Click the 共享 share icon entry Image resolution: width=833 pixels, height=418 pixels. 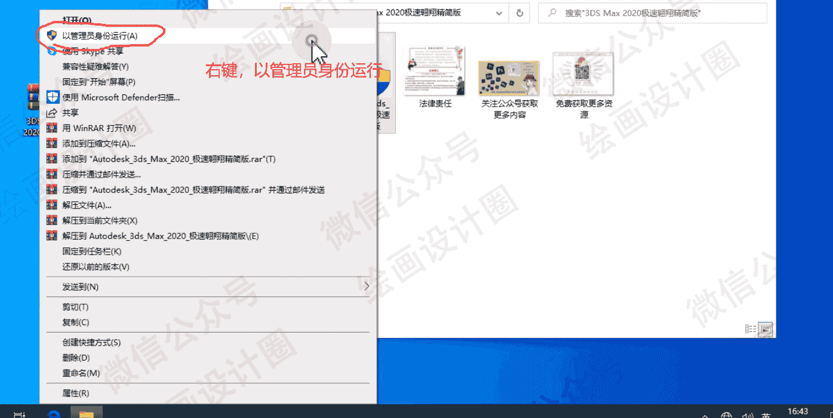click(208, 113)
